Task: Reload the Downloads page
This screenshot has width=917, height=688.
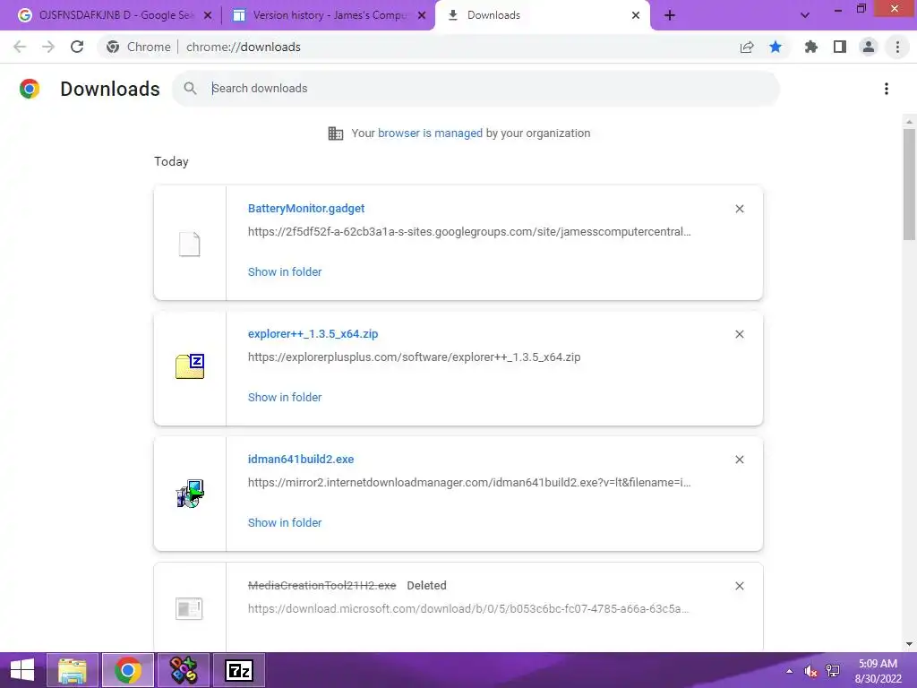Action: [77, 47]
